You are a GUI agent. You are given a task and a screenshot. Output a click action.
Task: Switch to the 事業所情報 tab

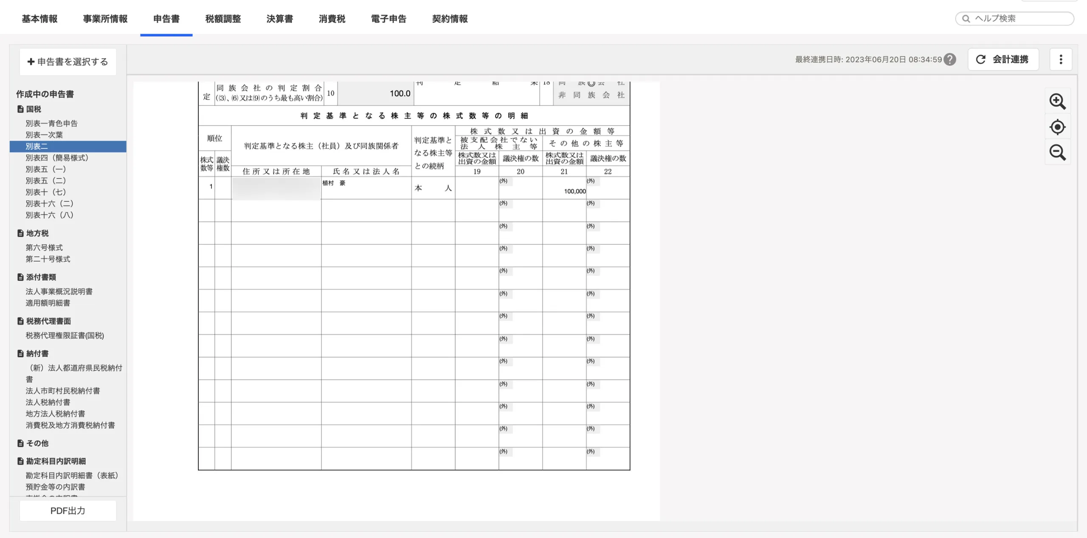click(105, 19)
